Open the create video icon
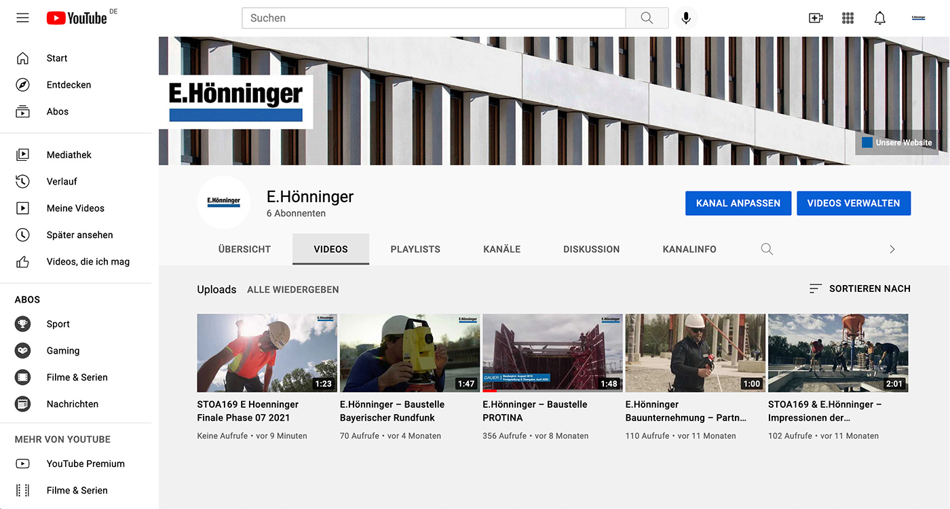Screen dimensions: 950x509 (816, 18)
